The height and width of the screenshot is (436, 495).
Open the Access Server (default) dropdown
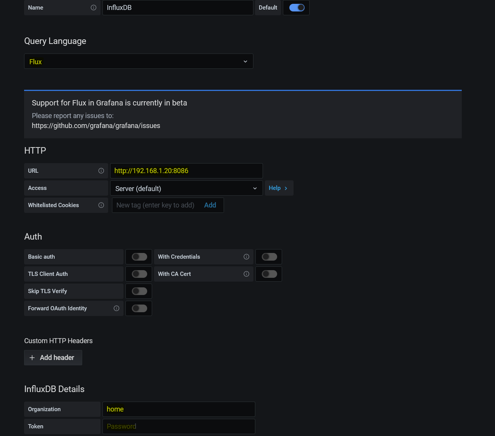[187, 188]
